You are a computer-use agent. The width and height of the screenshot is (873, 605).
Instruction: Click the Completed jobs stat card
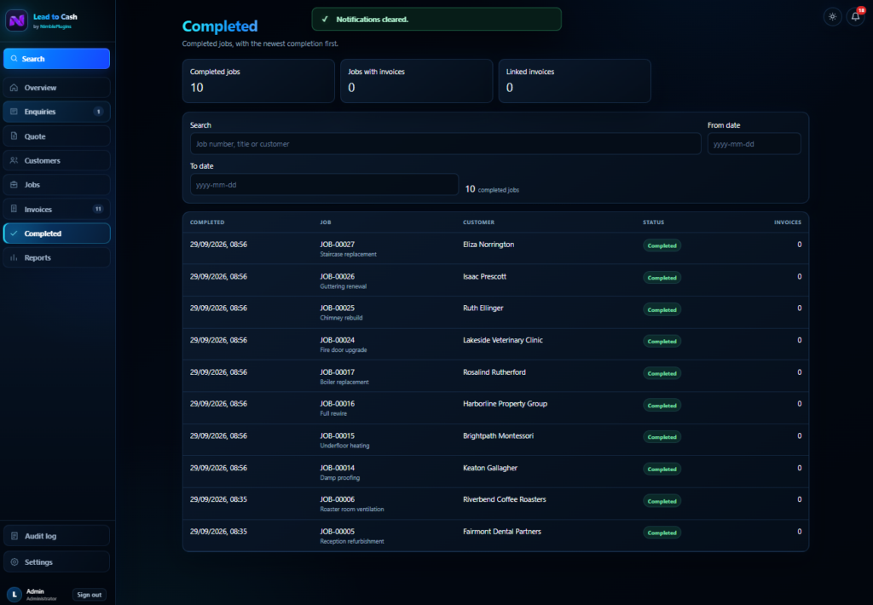point(258,81)
